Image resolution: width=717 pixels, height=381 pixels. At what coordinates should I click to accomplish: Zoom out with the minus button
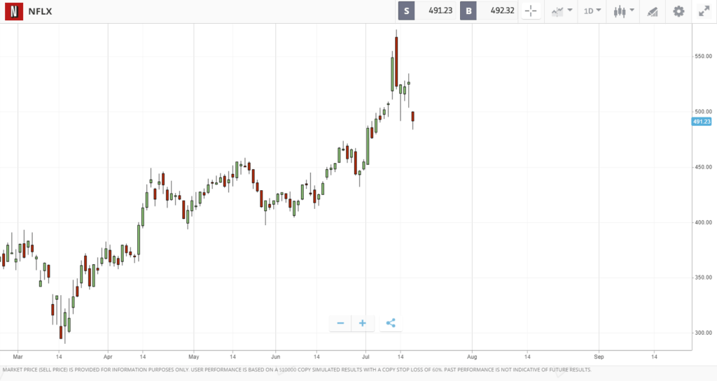pyautogui.click(x=340, y=323)
